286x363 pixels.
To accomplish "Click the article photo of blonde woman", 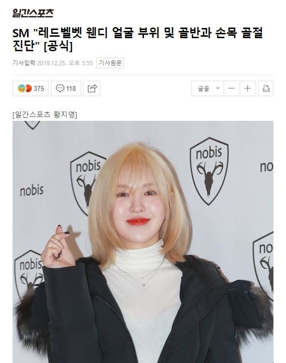I will point(143,242).
